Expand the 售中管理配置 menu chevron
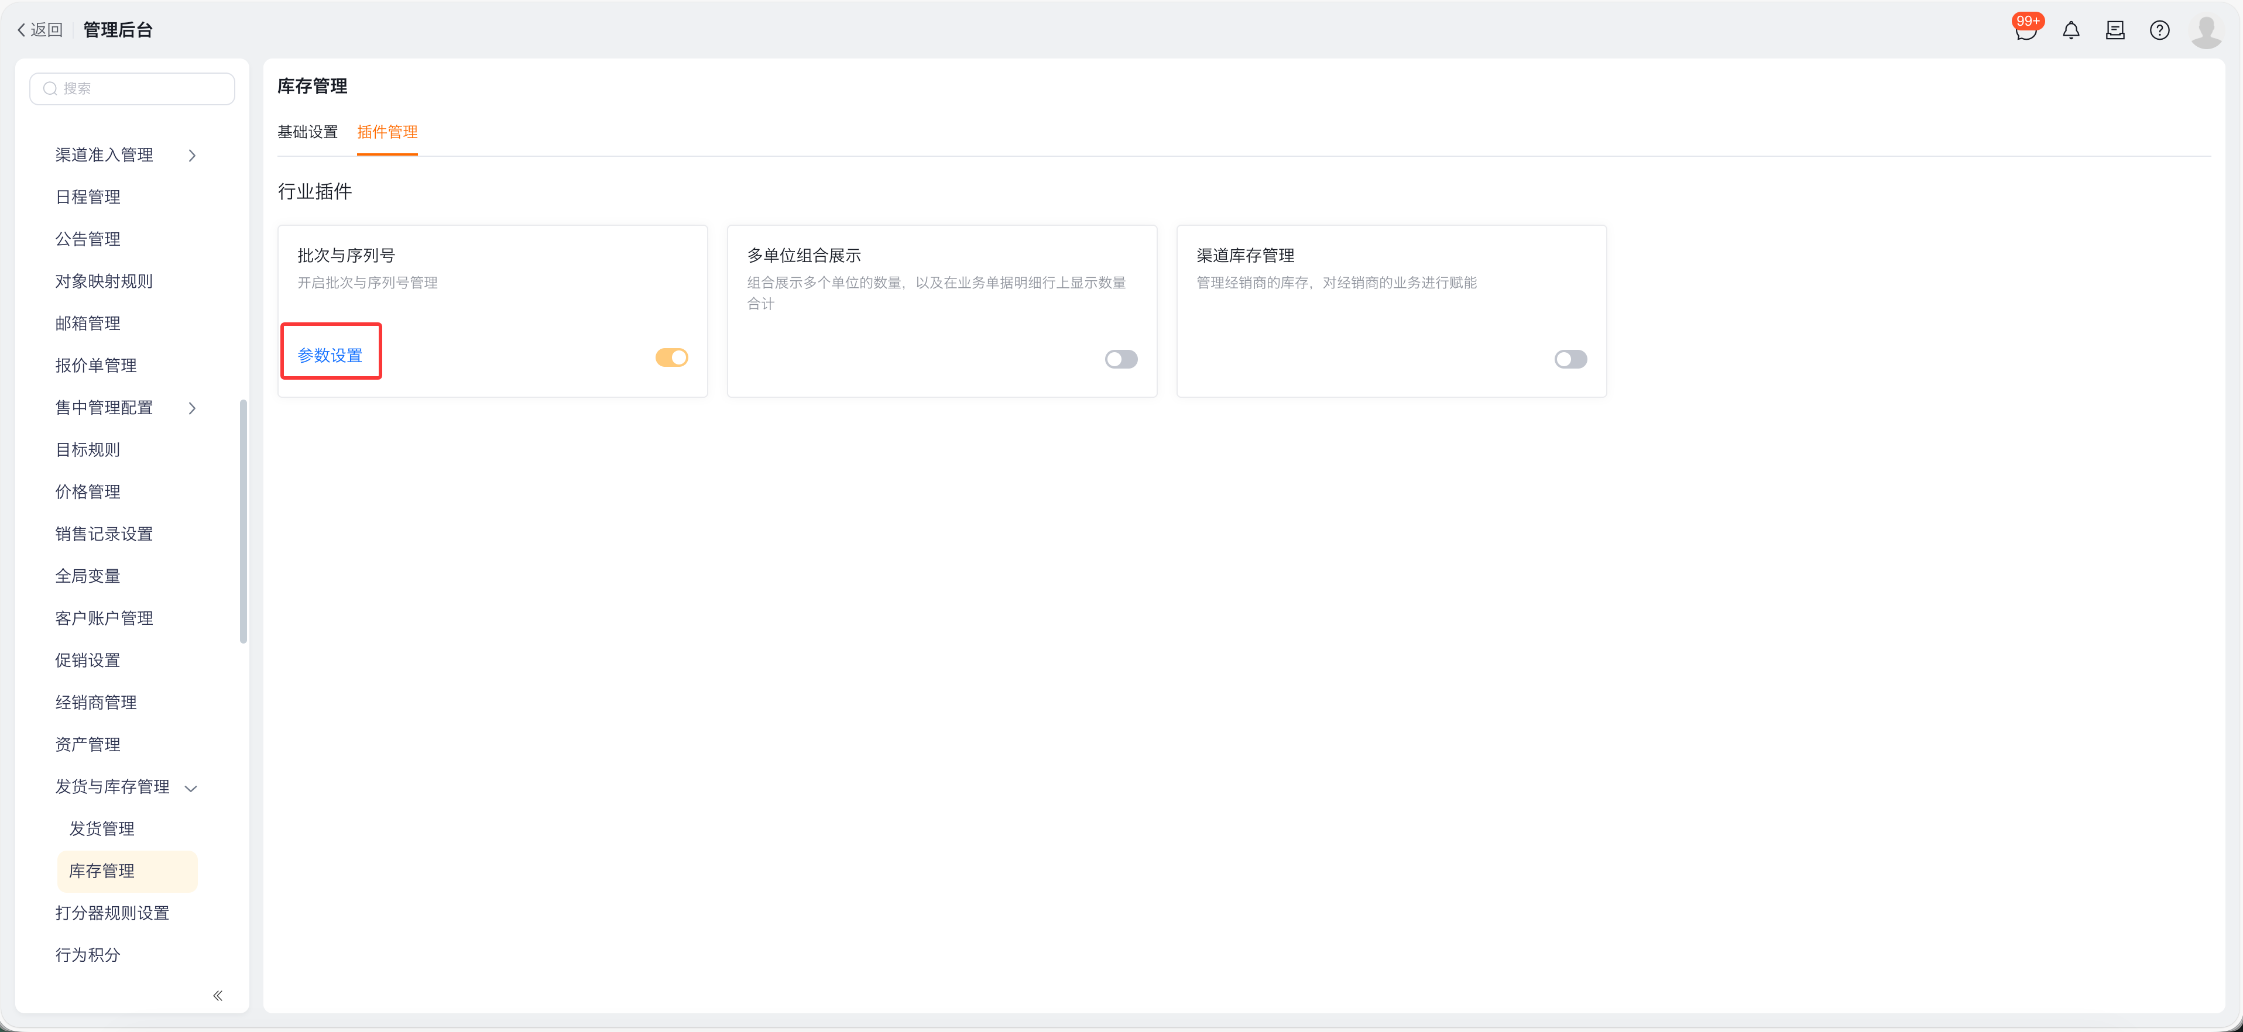The image size is (2243, 1032). point(193,408)
